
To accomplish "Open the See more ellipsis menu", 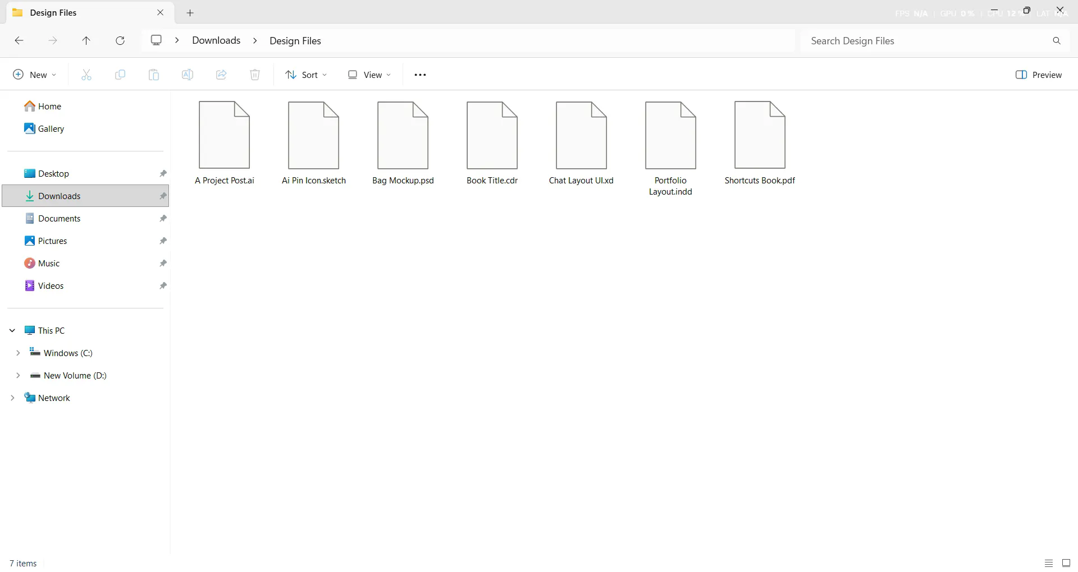I will coord(420,75).
